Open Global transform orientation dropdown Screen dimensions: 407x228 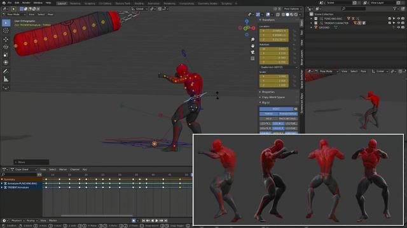139,9
